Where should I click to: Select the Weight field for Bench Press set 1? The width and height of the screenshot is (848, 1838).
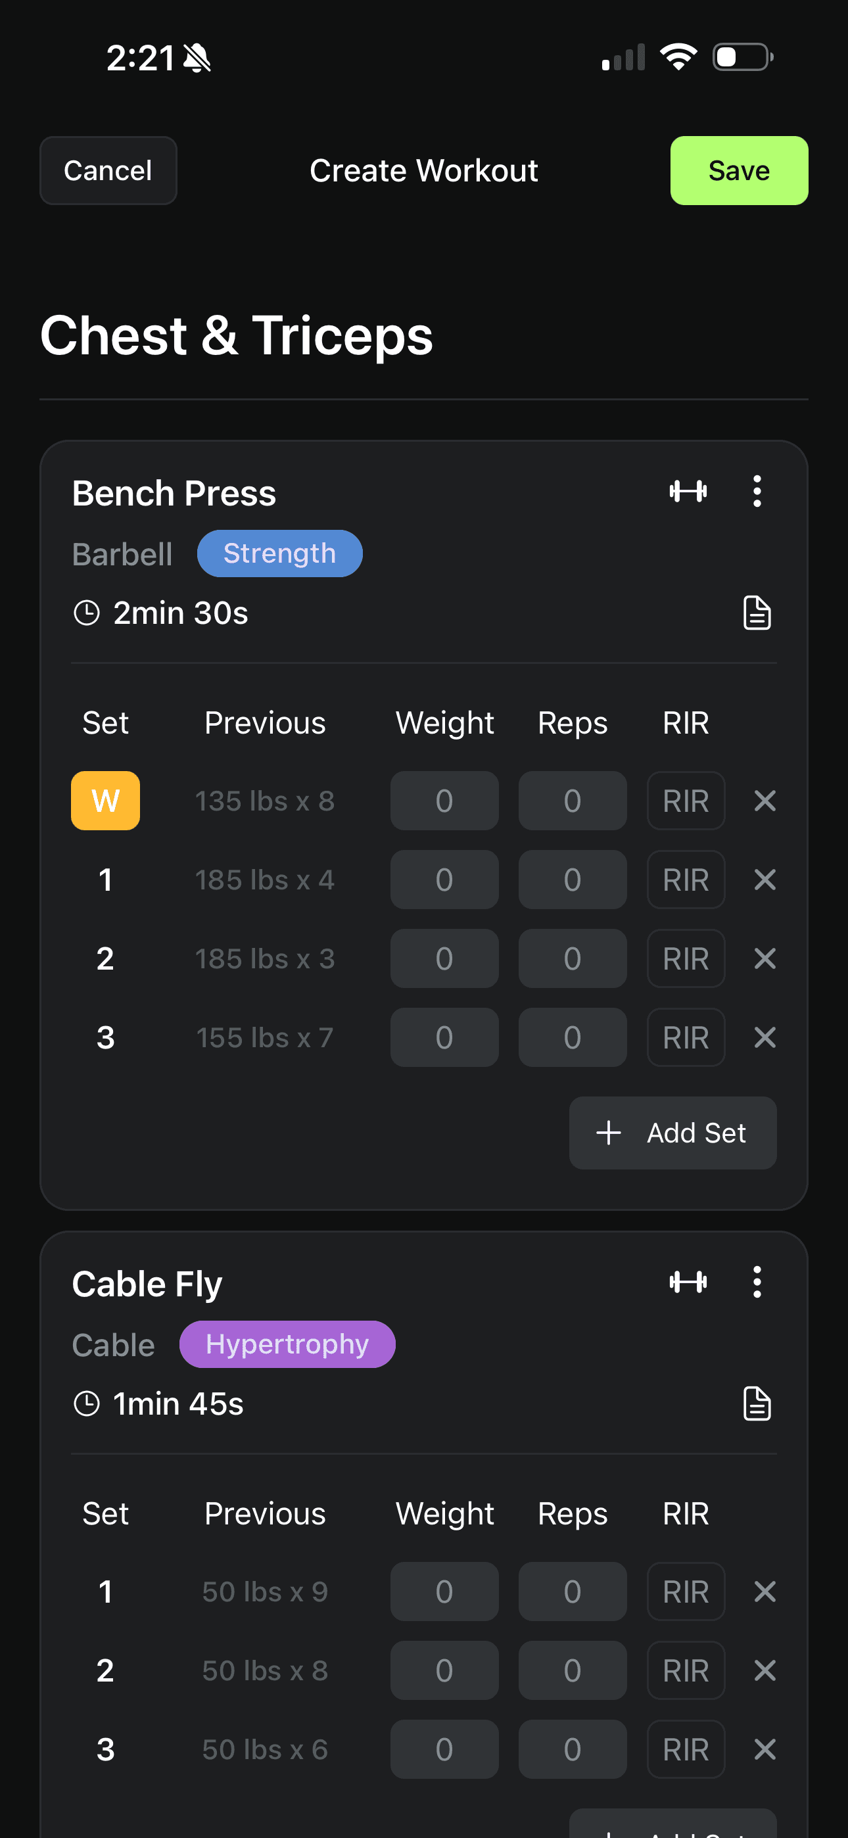click(x=444, y=879)
